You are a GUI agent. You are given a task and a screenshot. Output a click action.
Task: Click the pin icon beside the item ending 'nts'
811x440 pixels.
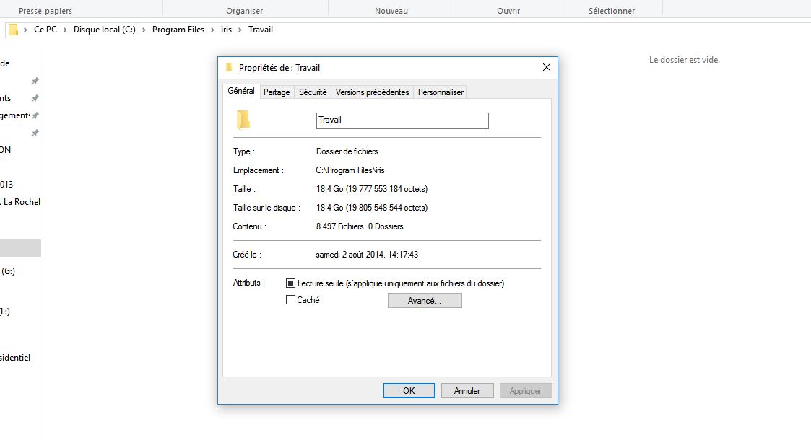click(x=35, y=98)
